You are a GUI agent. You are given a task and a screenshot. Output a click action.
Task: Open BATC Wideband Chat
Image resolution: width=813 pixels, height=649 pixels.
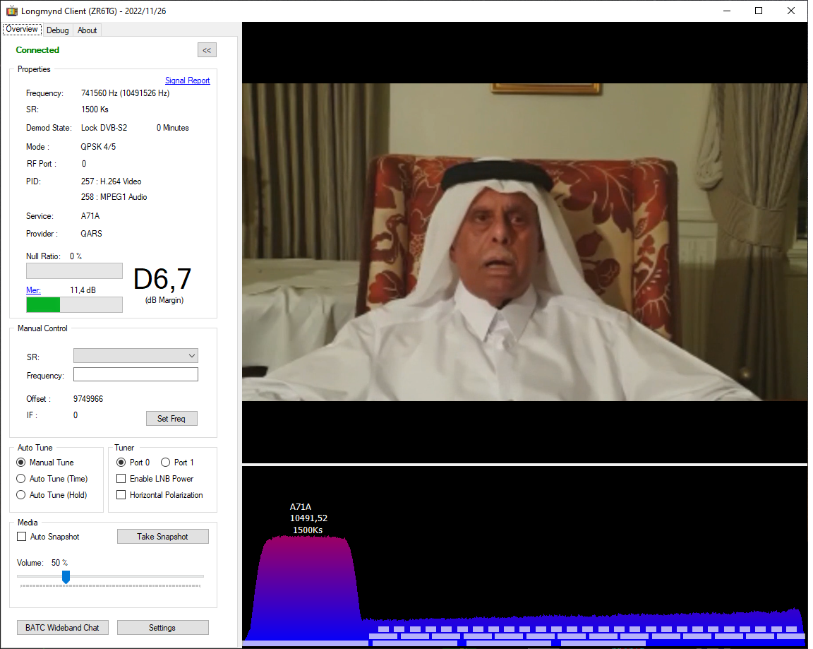coord(62,628)
